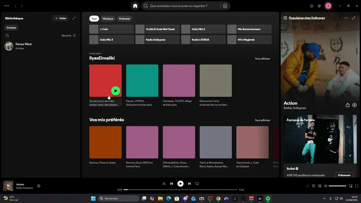Go to Spotify Home
Viewport: 361px width, 203px height.
135,6
